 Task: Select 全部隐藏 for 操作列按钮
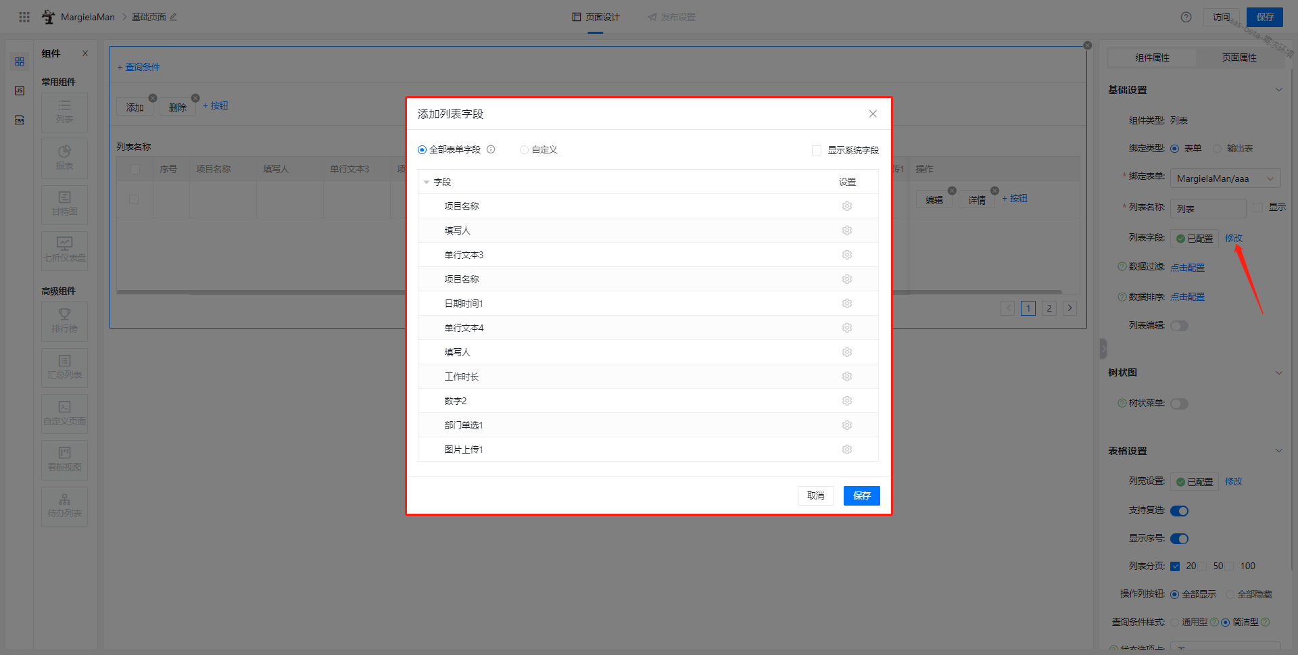(1230, 594)
